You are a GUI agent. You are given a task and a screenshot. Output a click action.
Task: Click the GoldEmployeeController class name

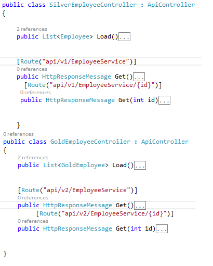[x=90, y=142]
